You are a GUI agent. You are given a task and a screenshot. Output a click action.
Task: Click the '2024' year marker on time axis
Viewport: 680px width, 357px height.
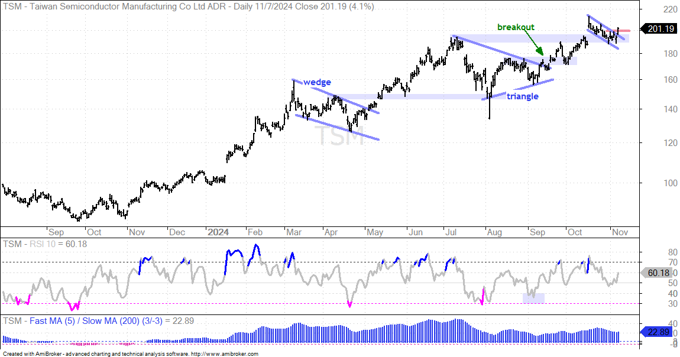[218, 232]
